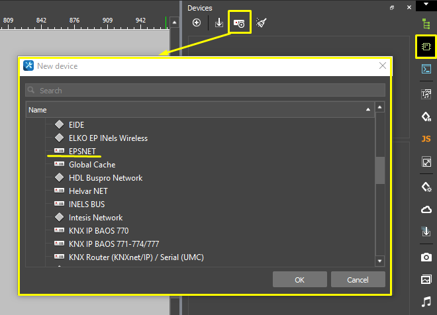Screen dimensions: 437x315
Task: Click the highlighted new device toolbar icon
Action: coord(239,23)
